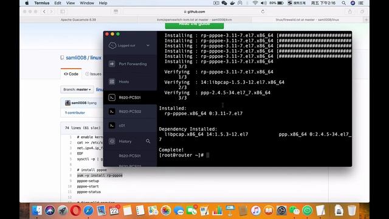This screenshot has height=219, width=389.
Task: Click the samli008 commit author link
Action: [x=79, y=103]
